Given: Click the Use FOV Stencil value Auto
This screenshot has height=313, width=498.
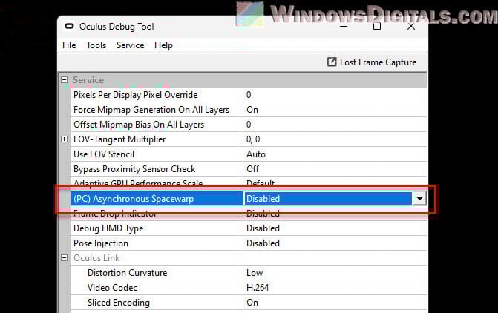Looking at the screenshot, I should coord(256,154).
